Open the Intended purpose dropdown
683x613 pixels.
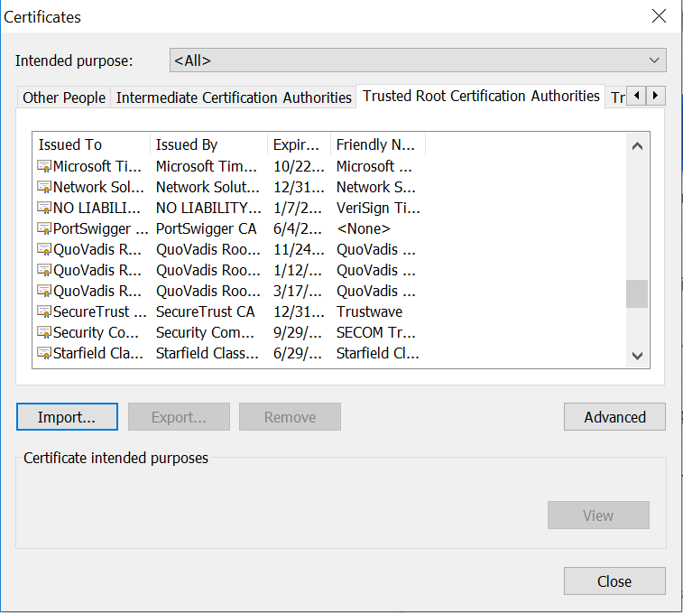[x=418, y=60]
